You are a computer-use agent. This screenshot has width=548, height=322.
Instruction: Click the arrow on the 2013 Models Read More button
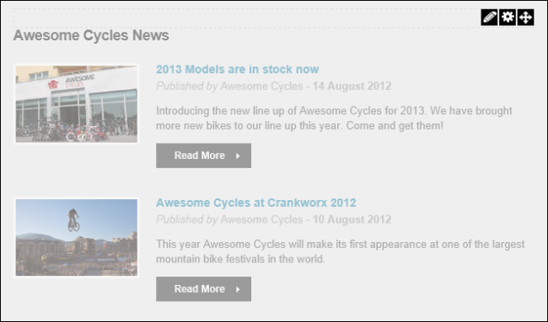(238, 156)
